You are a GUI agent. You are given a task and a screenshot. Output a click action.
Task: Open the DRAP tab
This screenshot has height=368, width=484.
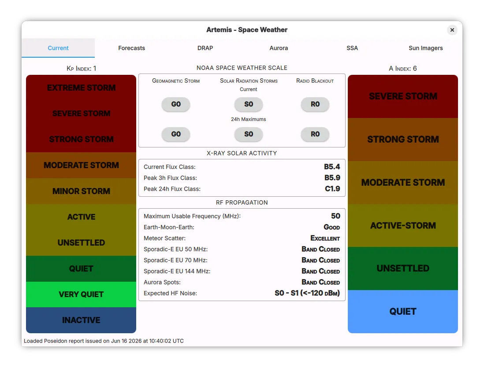pos(205,48)
